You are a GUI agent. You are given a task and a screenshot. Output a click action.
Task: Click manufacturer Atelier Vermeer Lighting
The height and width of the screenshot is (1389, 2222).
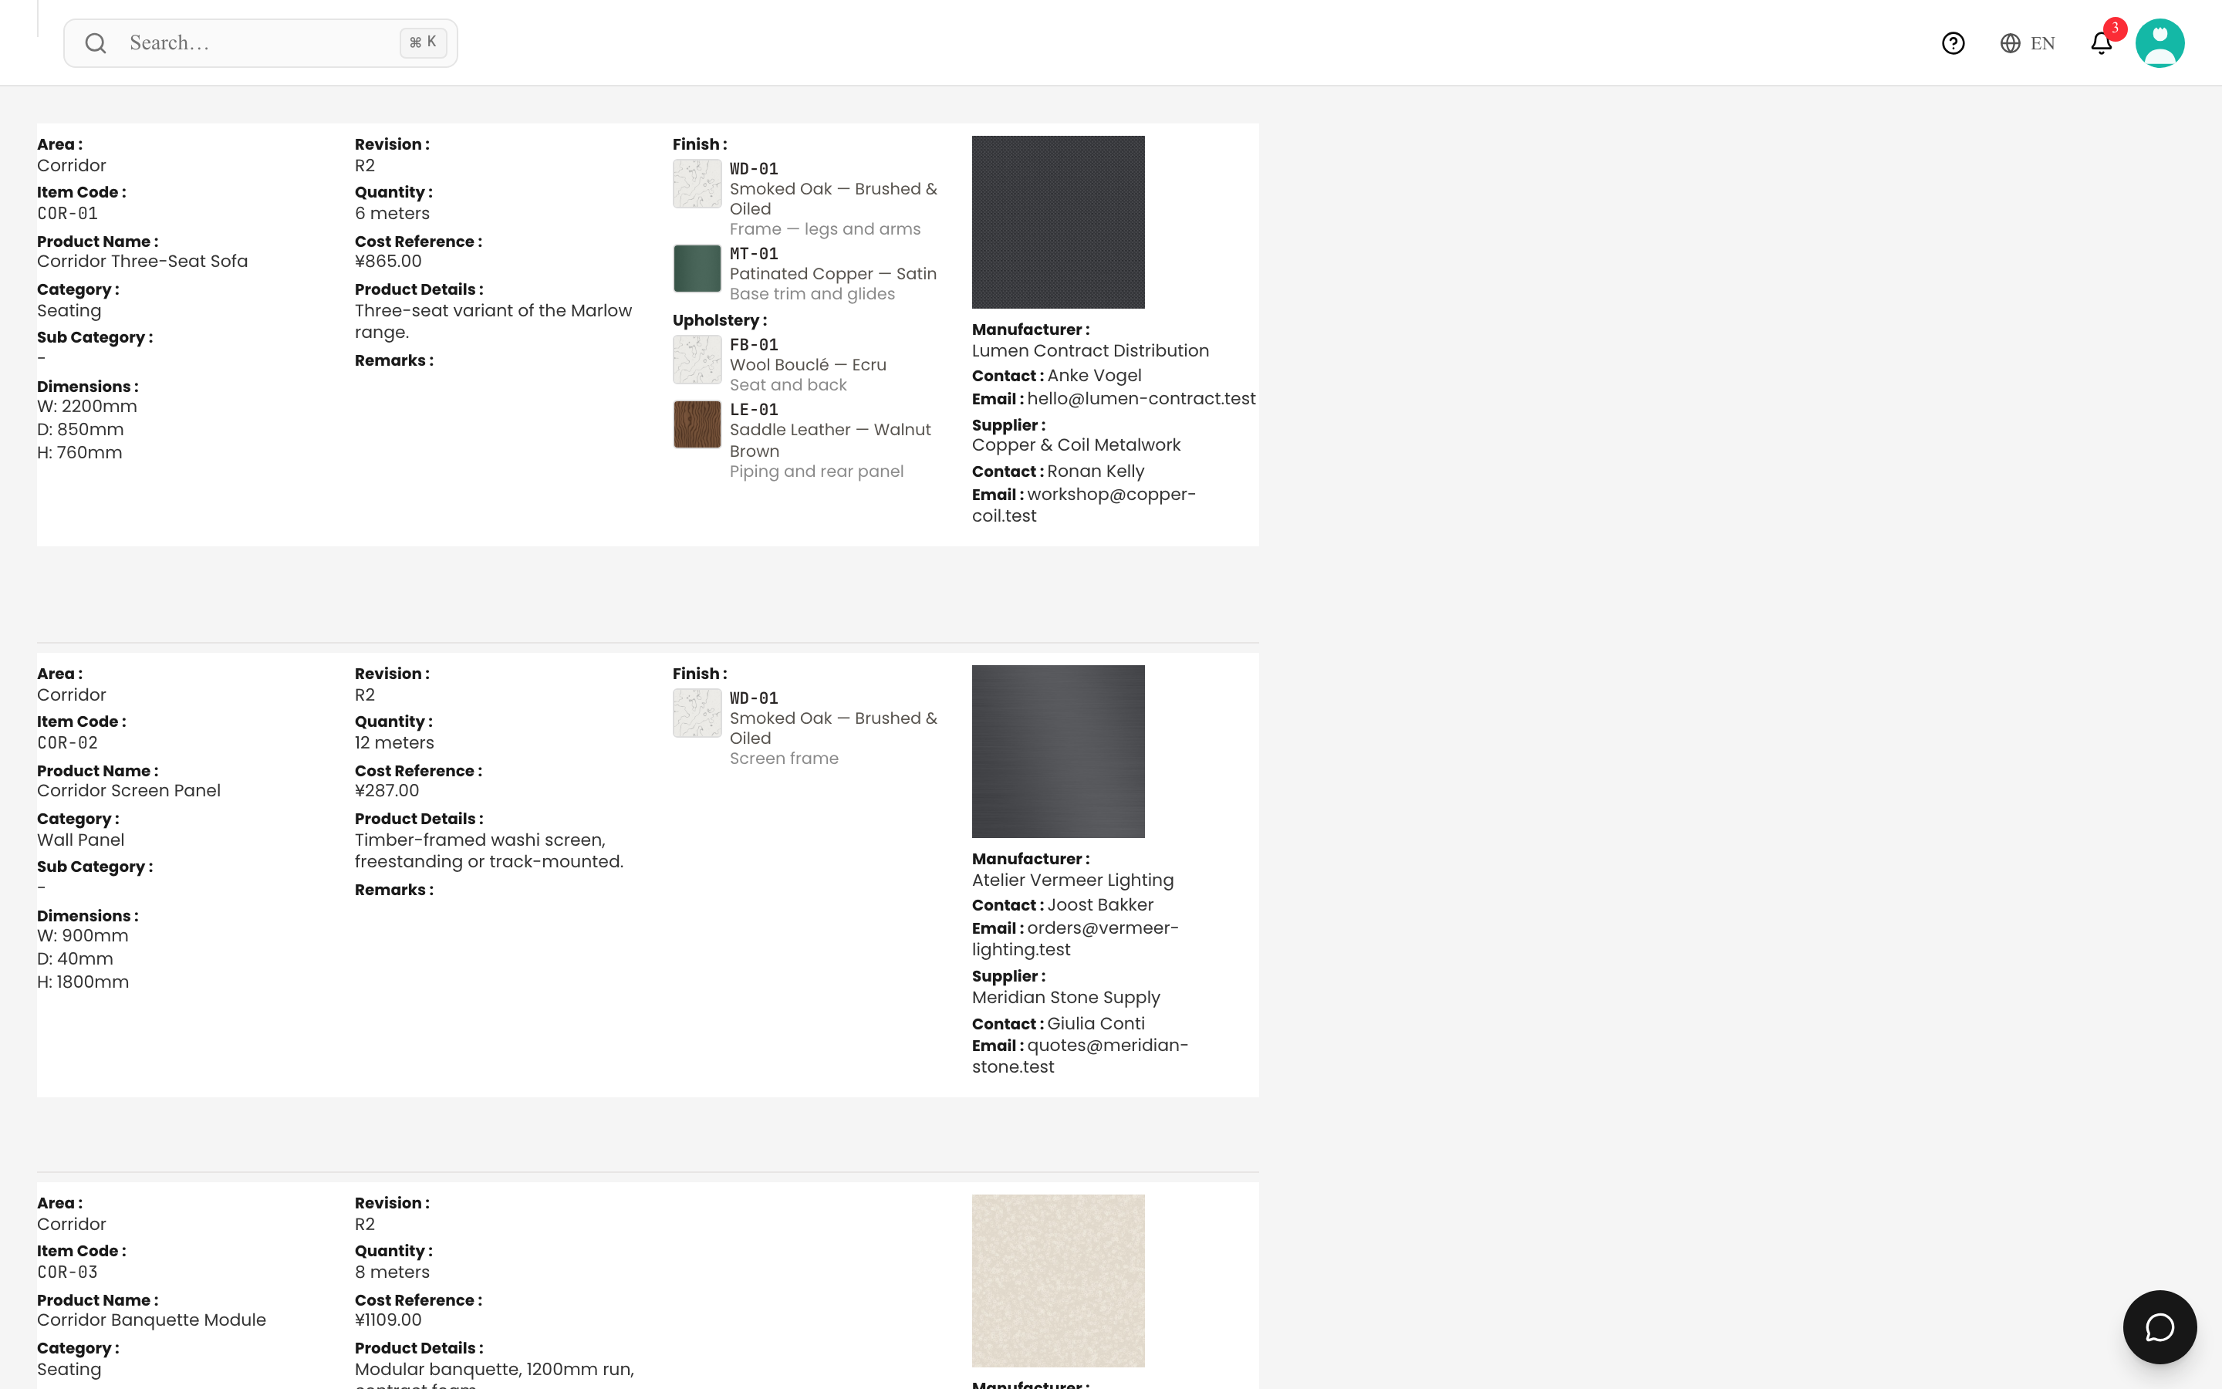click(x=1072, y=880)
